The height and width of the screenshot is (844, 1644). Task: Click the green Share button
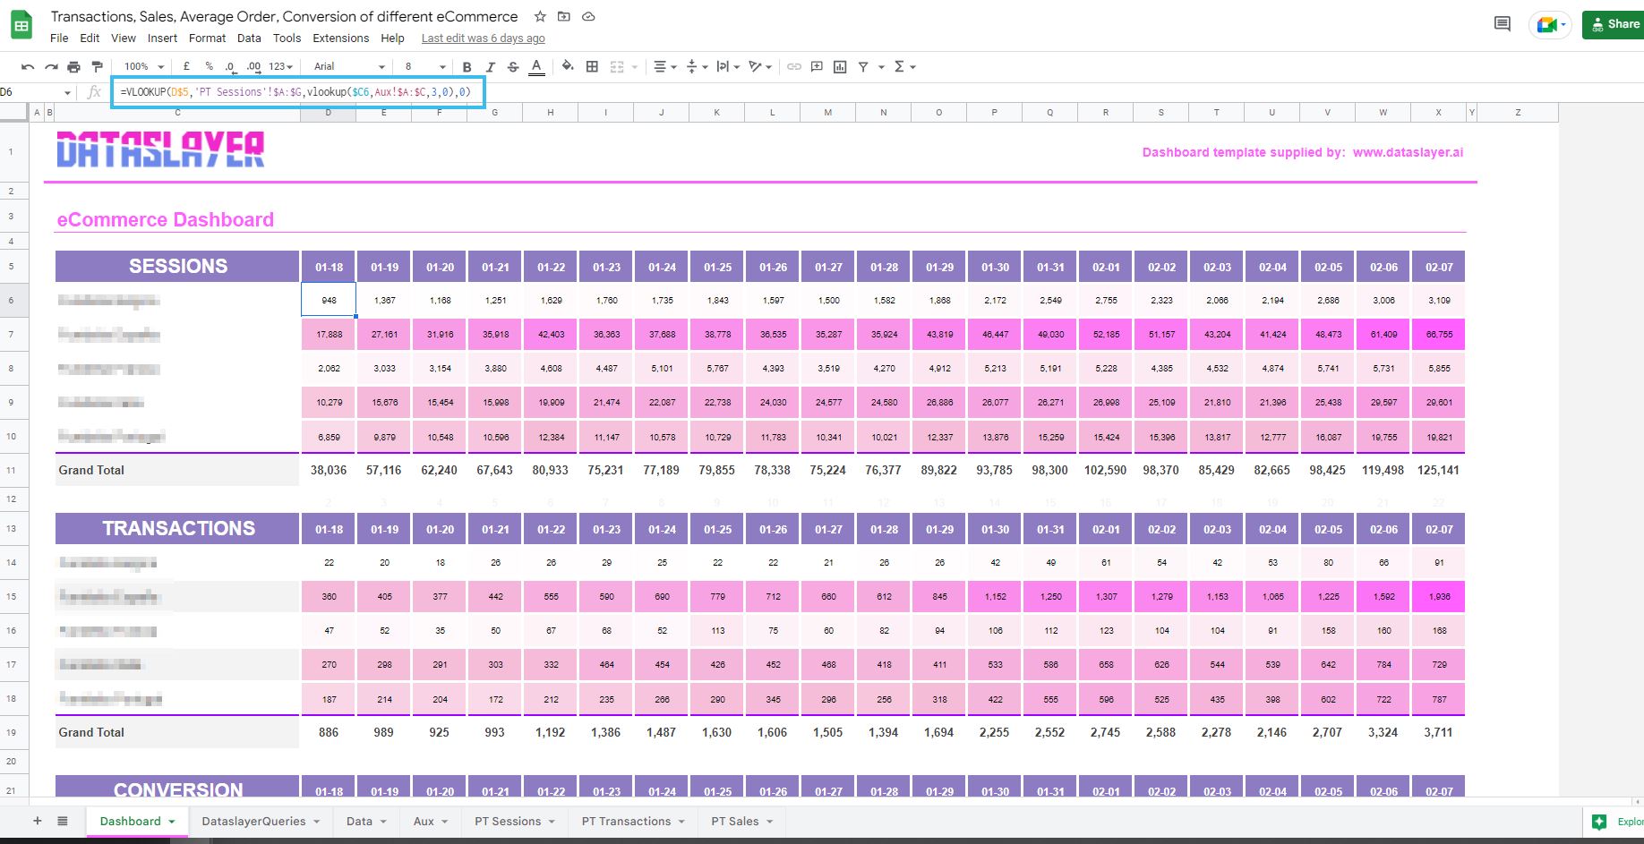click(x=1614, y=24)
